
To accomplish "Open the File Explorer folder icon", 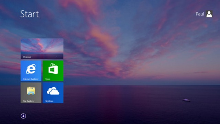I will (31, 91).
